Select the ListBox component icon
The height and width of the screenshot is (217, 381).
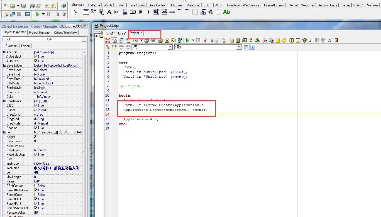pyautogui.click(x=156, y=12)
